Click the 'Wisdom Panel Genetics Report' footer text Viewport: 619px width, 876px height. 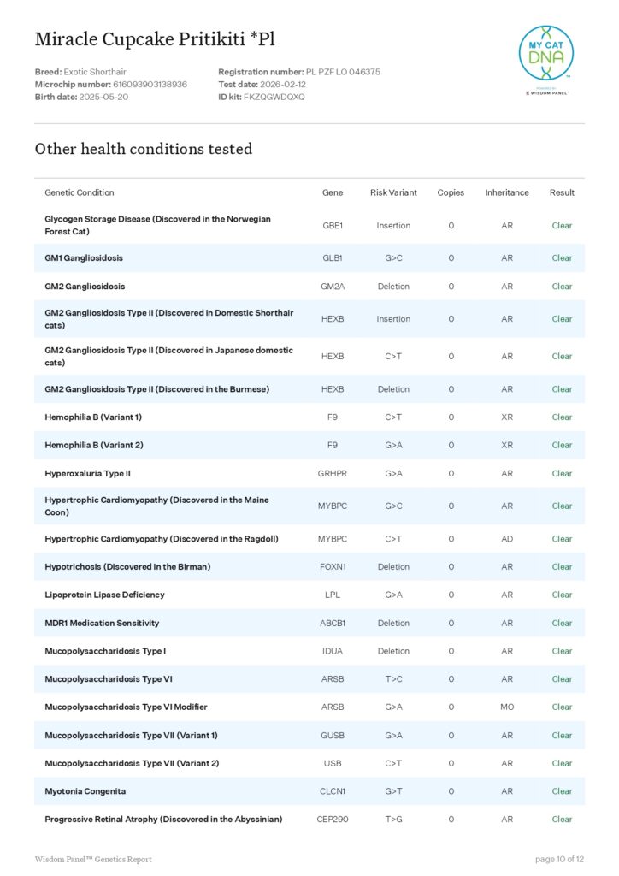pyautogui.click(x=93, y=859)
